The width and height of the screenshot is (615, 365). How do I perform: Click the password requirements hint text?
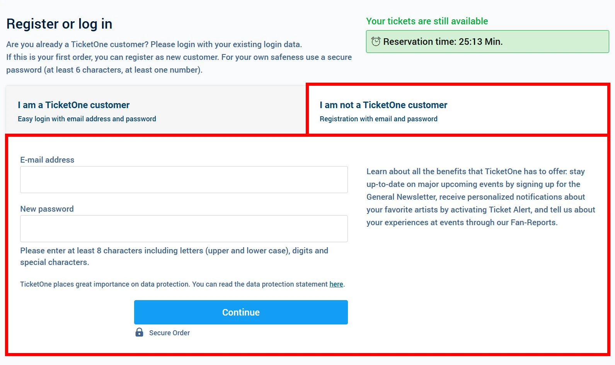click(174, 256)
